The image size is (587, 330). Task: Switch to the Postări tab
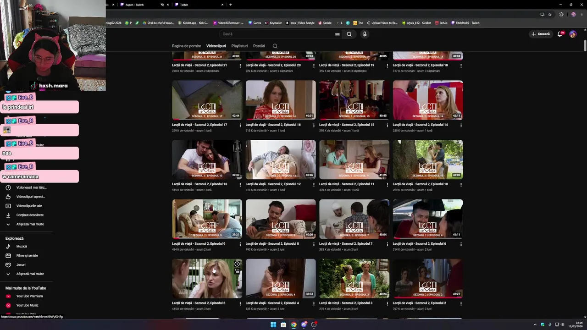click(x=259, y=46)
